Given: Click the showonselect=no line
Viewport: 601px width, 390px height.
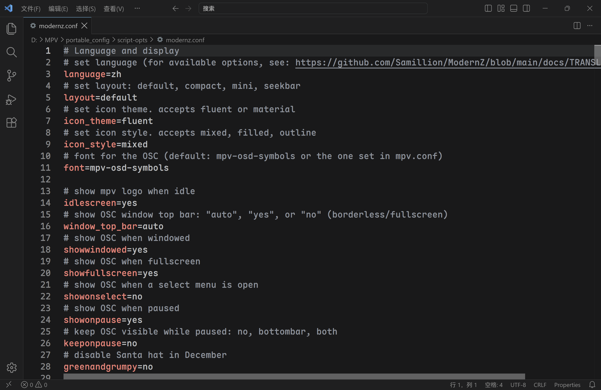Looking at the screenshot, I should pos(103,297).
